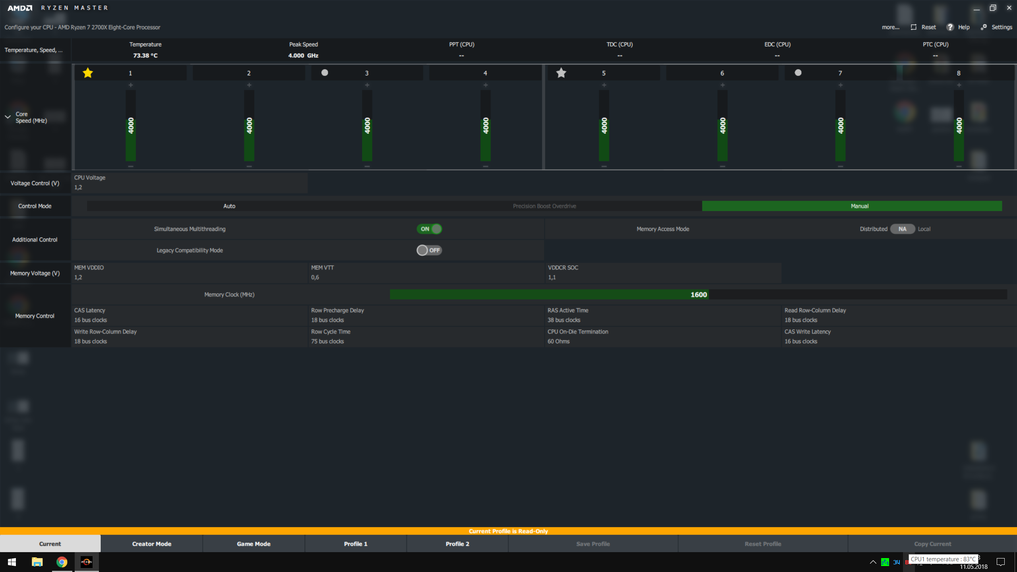Increase core 2 speed with plus

(249, 85)
